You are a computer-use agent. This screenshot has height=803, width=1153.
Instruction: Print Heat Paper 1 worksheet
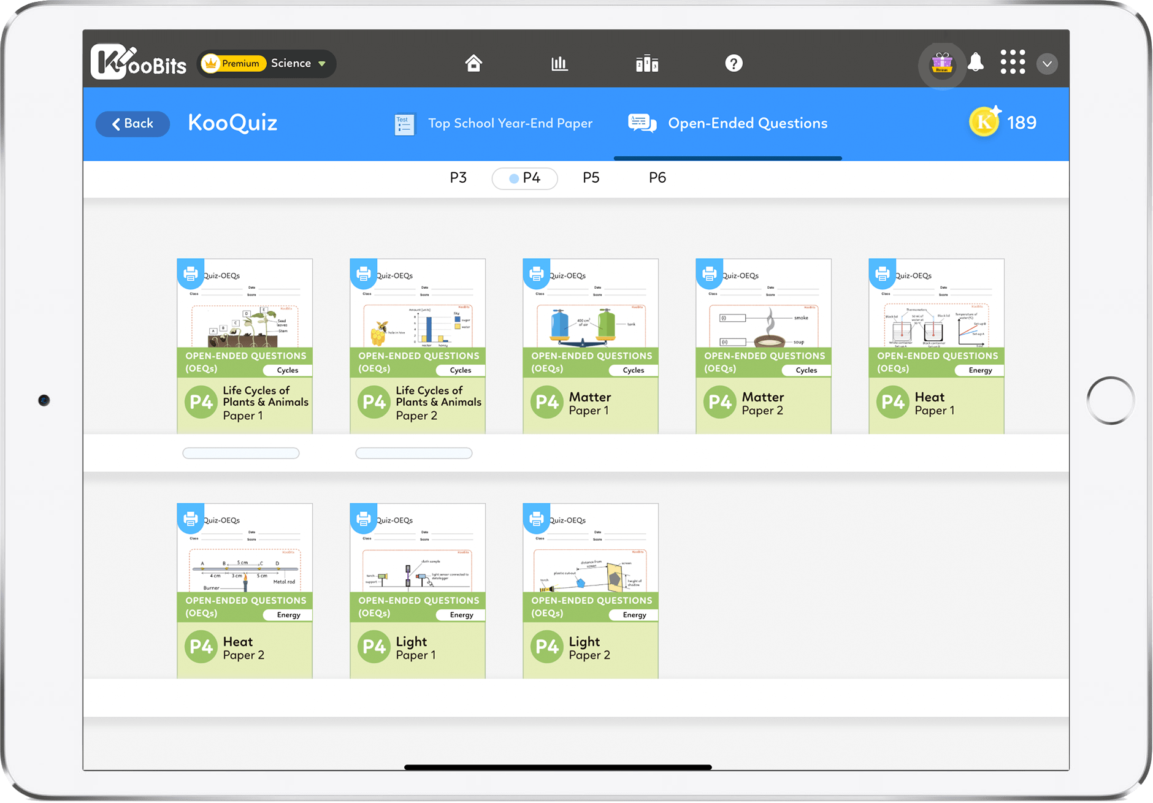pos(882,273)
